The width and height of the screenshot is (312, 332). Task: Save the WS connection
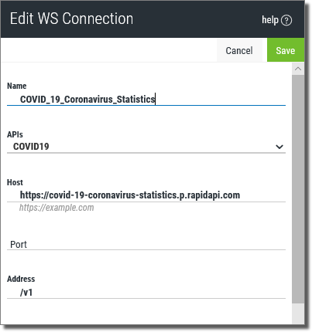(x=286, y=50)
